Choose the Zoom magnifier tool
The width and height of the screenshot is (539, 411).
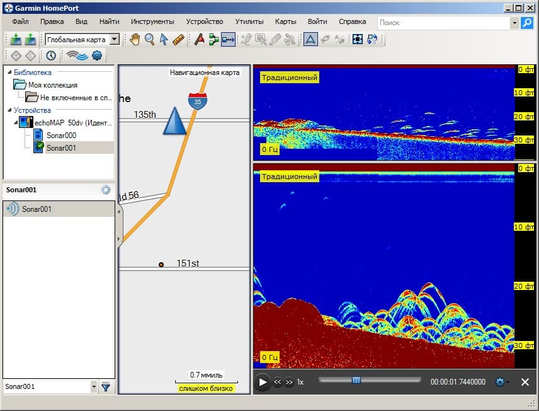click(x=149, y=40)
